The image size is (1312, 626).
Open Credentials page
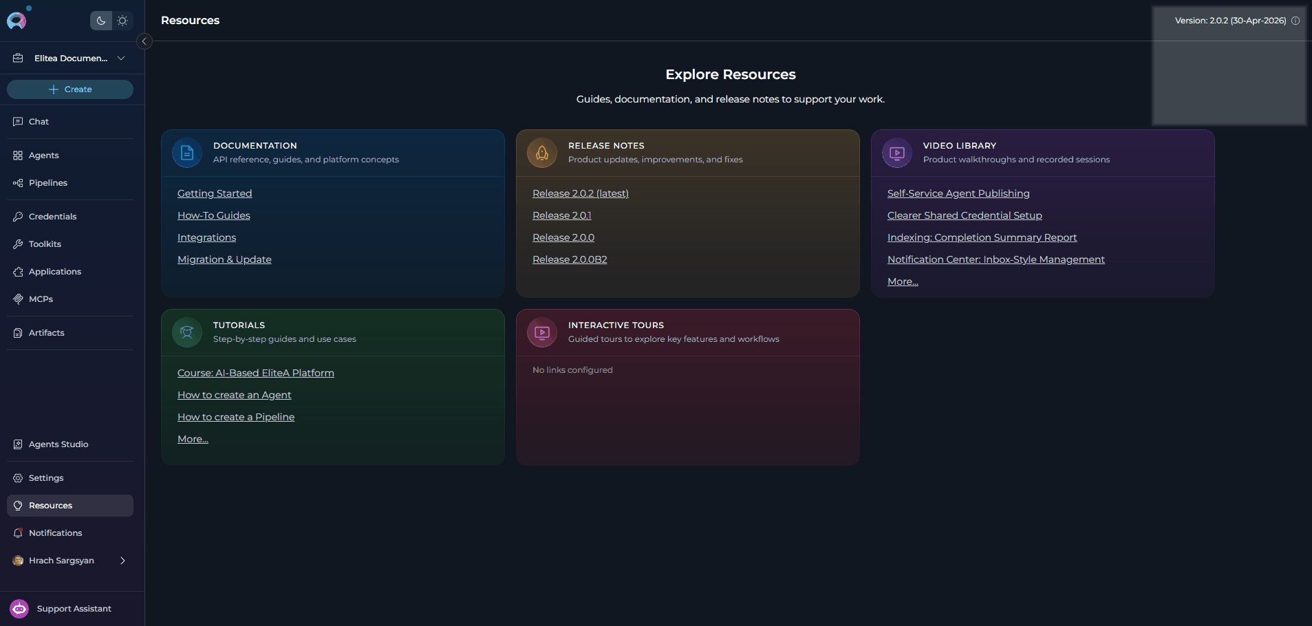click(x=52, y=217)
